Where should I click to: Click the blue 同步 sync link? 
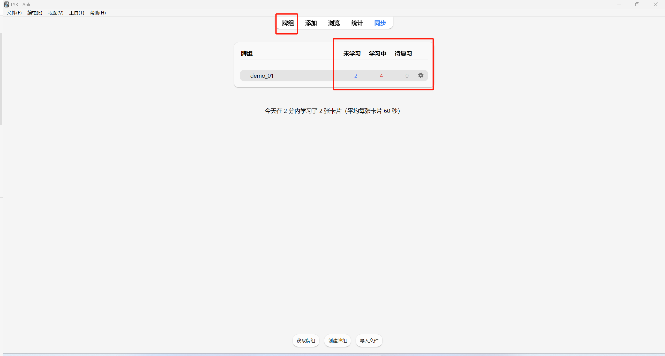(x=380, y=23)
